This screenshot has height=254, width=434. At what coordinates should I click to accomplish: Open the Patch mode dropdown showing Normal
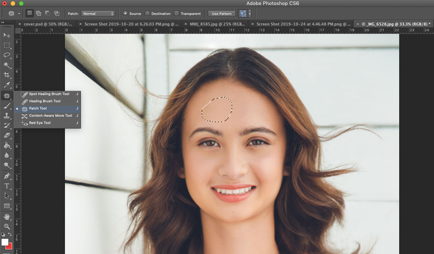[x=98, y=14]
